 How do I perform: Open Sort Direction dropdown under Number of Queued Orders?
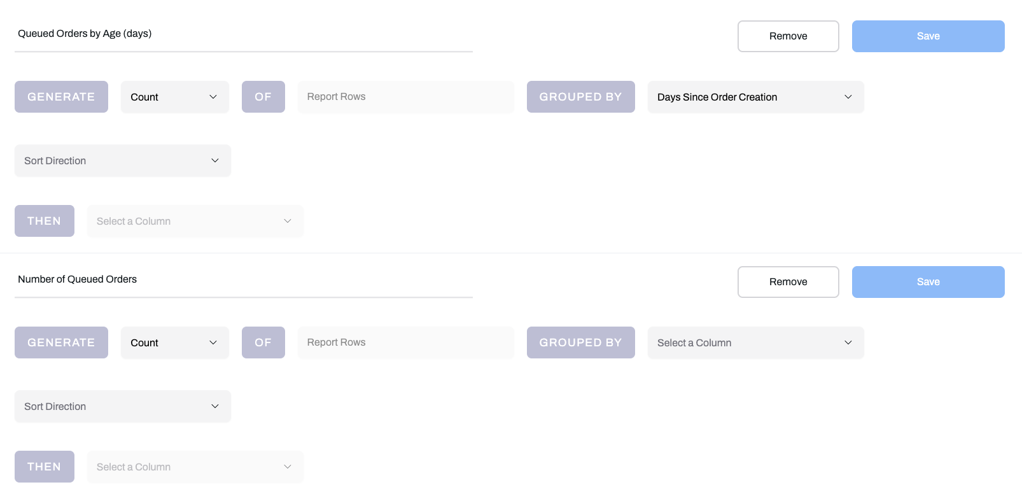click(123, 406)
